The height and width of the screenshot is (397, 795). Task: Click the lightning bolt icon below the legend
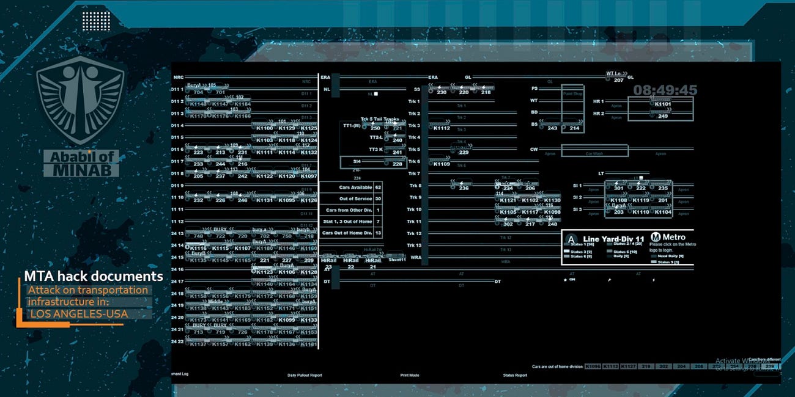point(654,280)
